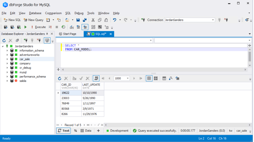Expand the car_sale database node
The image size is (254, 142).
pyautogui.click(x=7, y=59)
